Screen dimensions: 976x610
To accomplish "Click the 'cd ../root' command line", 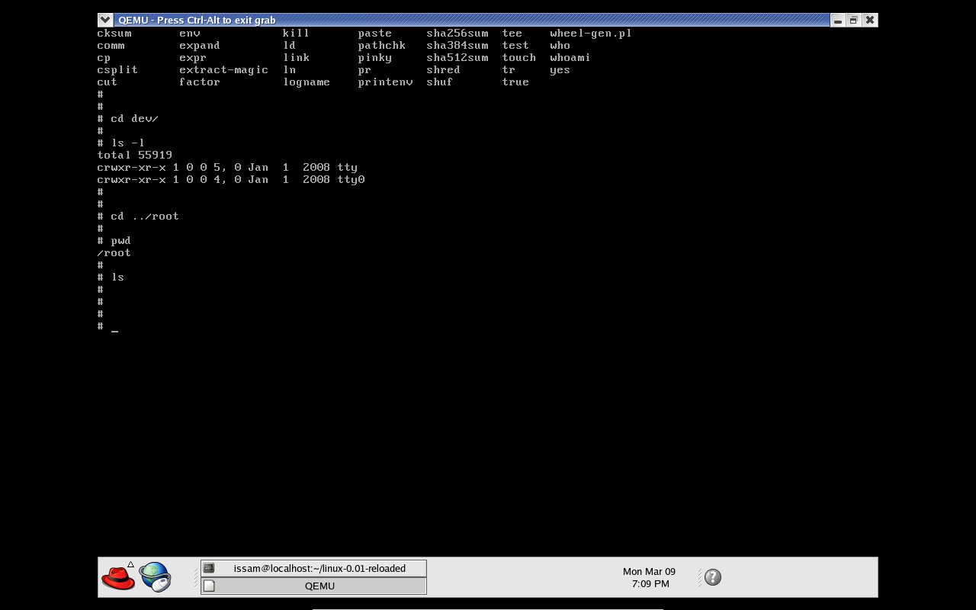I will [x=144, y=217].
